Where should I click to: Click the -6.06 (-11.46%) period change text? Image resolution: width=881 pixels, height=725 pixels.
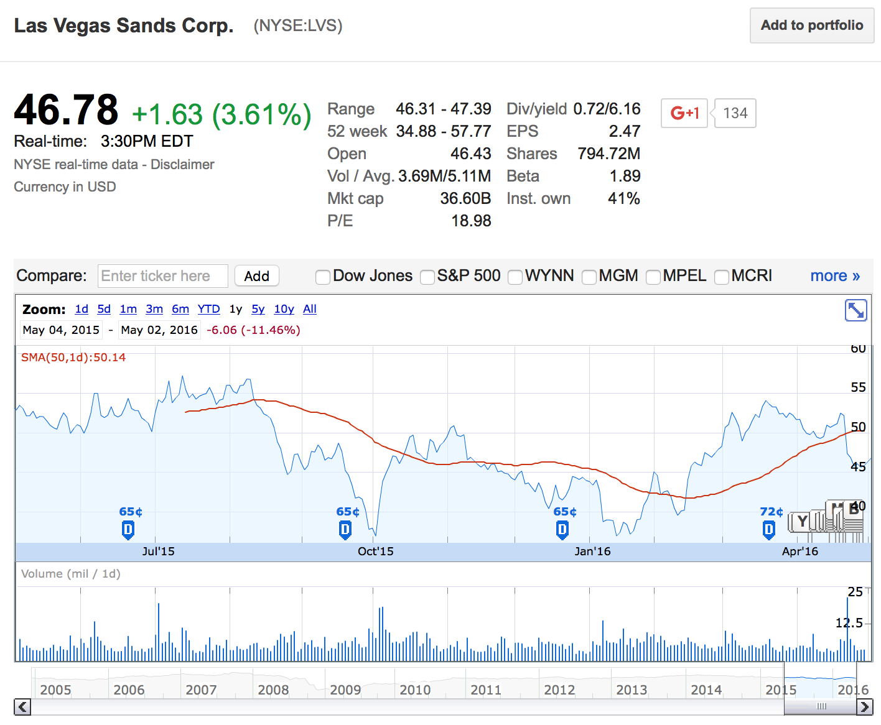tap(253, 330)
